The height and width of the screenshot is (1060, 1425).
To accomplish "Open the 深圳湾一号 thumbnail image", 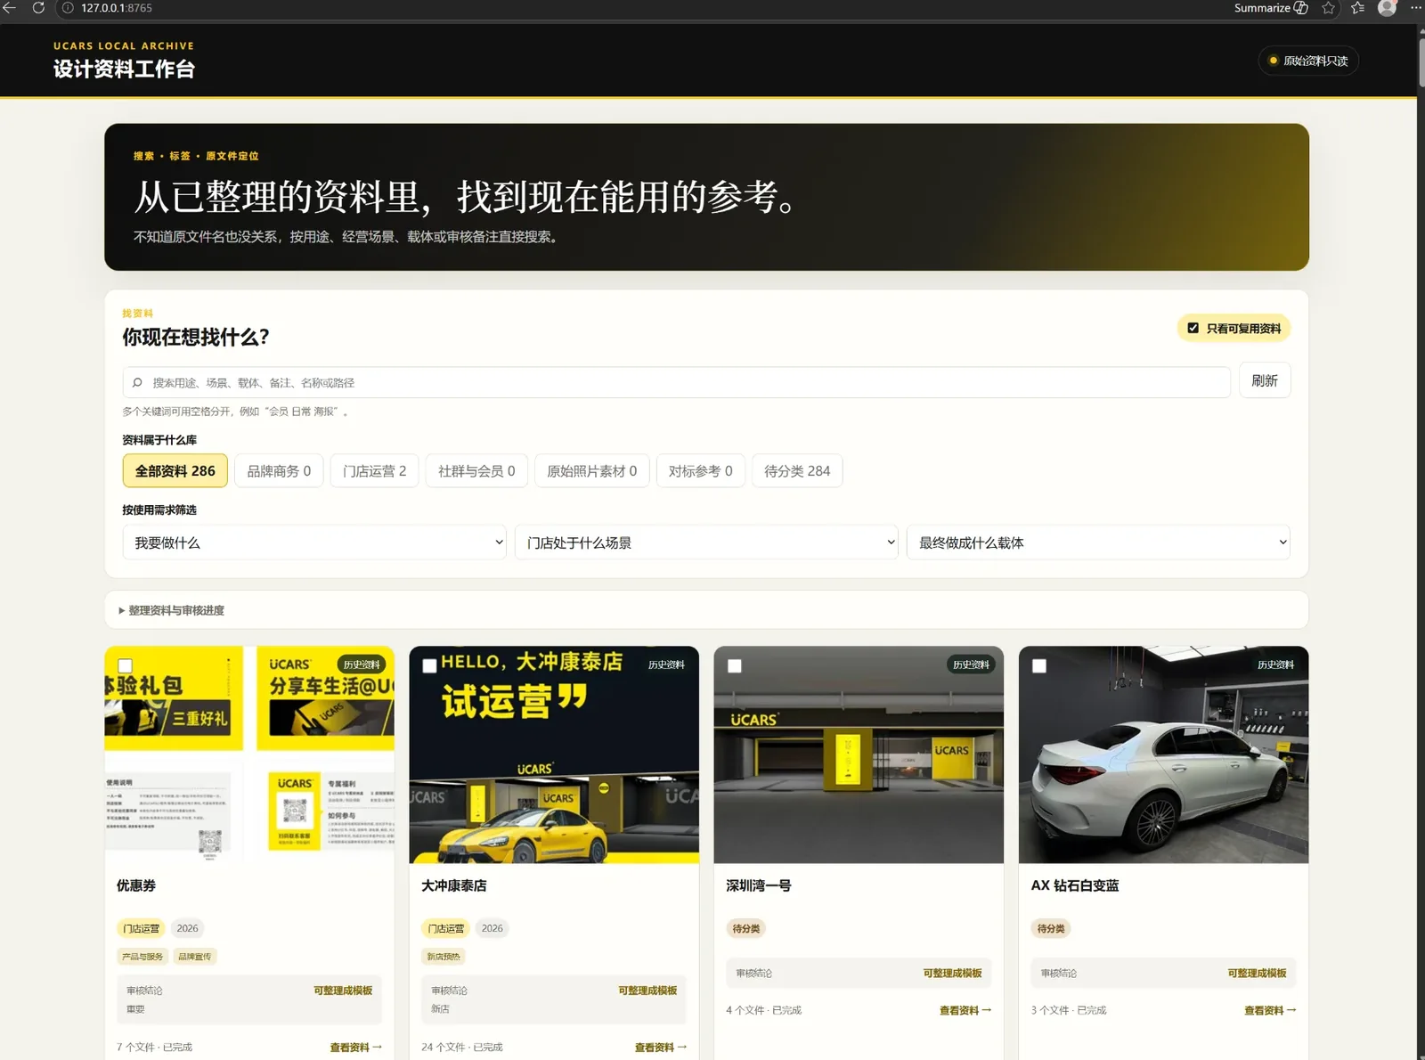I will (x=859, y=754).
